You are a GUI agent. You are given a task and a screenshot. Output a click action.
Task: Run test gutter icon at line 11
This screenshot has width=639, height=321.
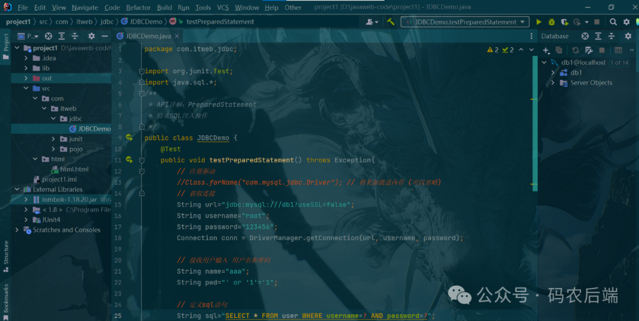coord(129,160)
